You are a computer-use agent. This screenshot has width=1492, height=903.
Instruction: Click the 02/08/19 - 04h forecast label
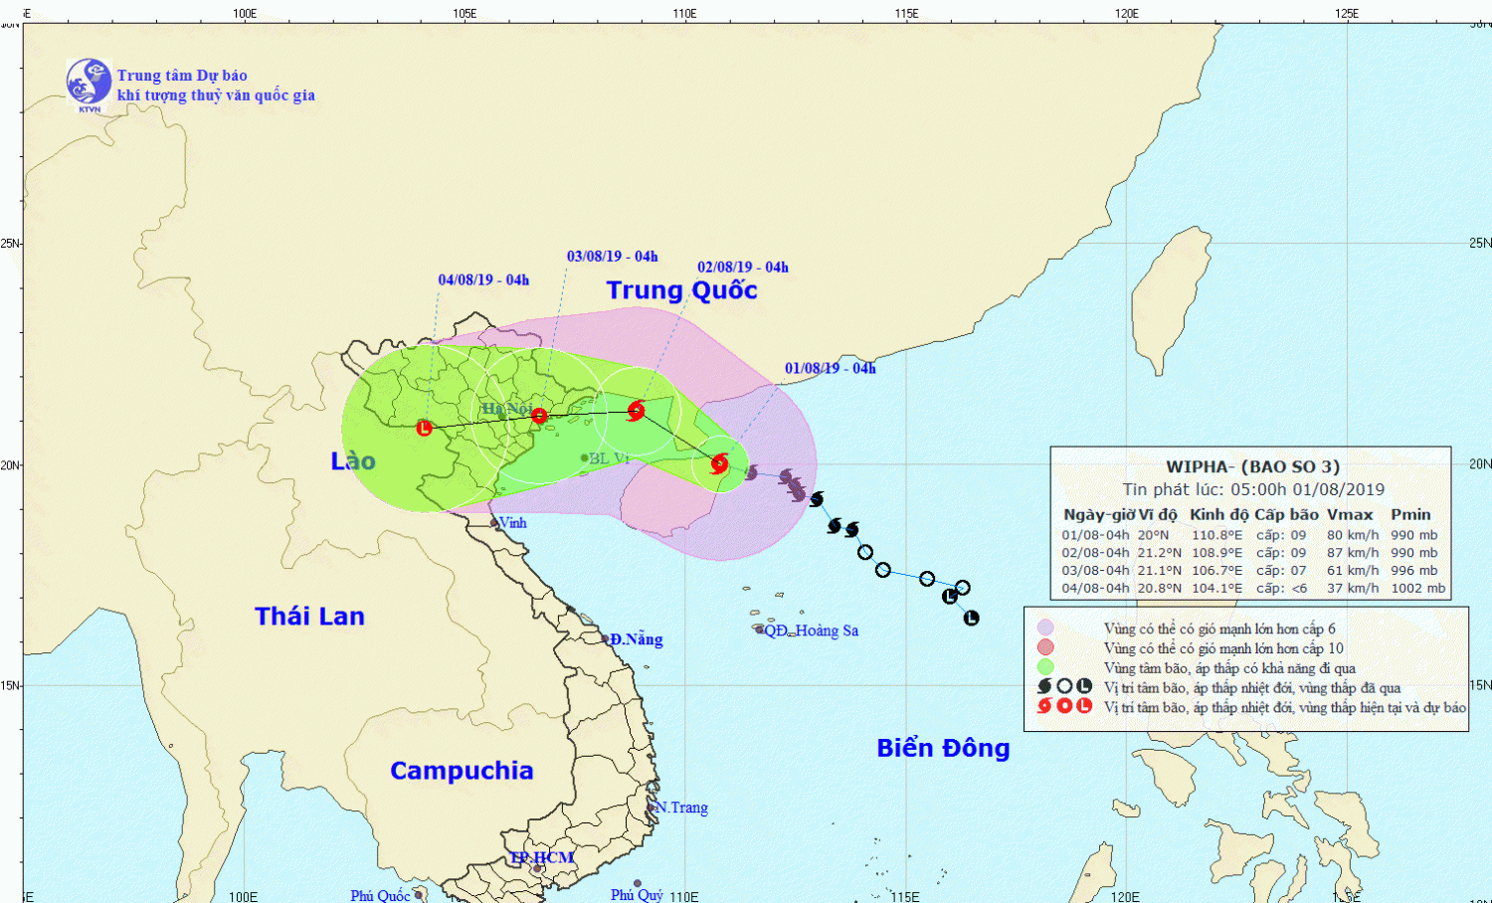pyautogui.click(x=743, y=268)
